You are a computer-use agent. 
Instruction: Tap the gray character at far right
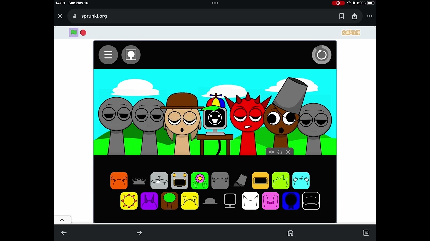pos(314,129)
